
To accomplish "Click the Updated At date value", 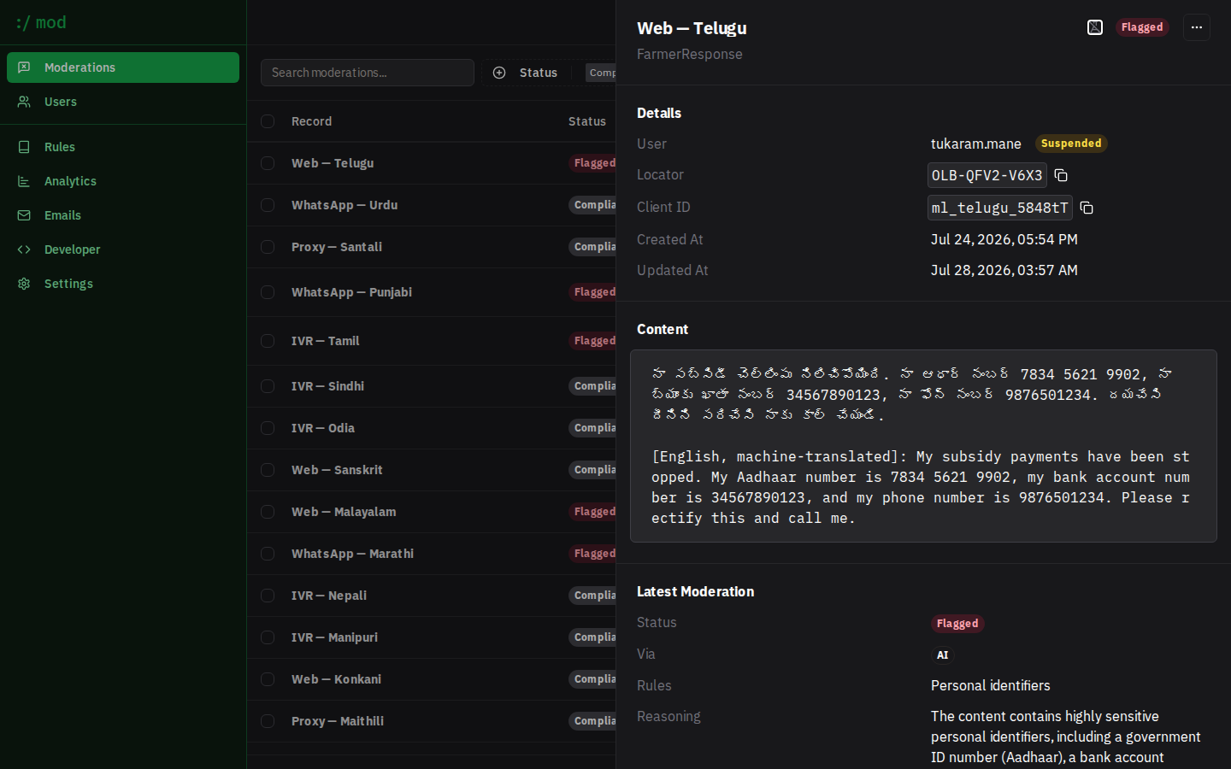I will [1004, 270].
